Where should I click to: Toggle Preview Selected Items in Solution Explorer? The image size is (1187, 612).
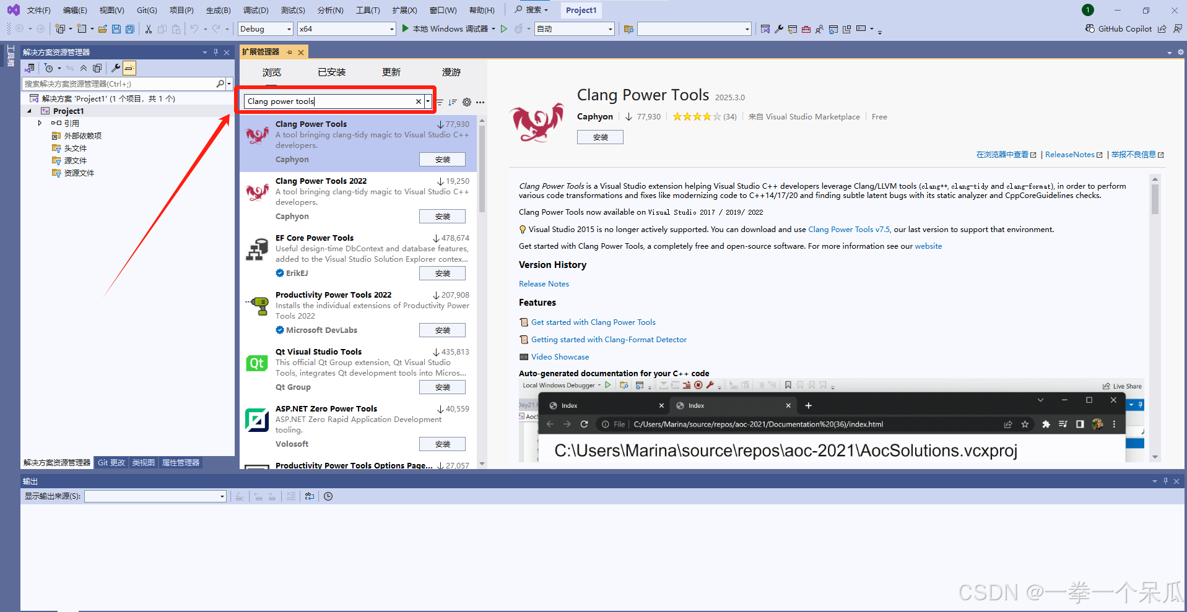coord(129,68)
